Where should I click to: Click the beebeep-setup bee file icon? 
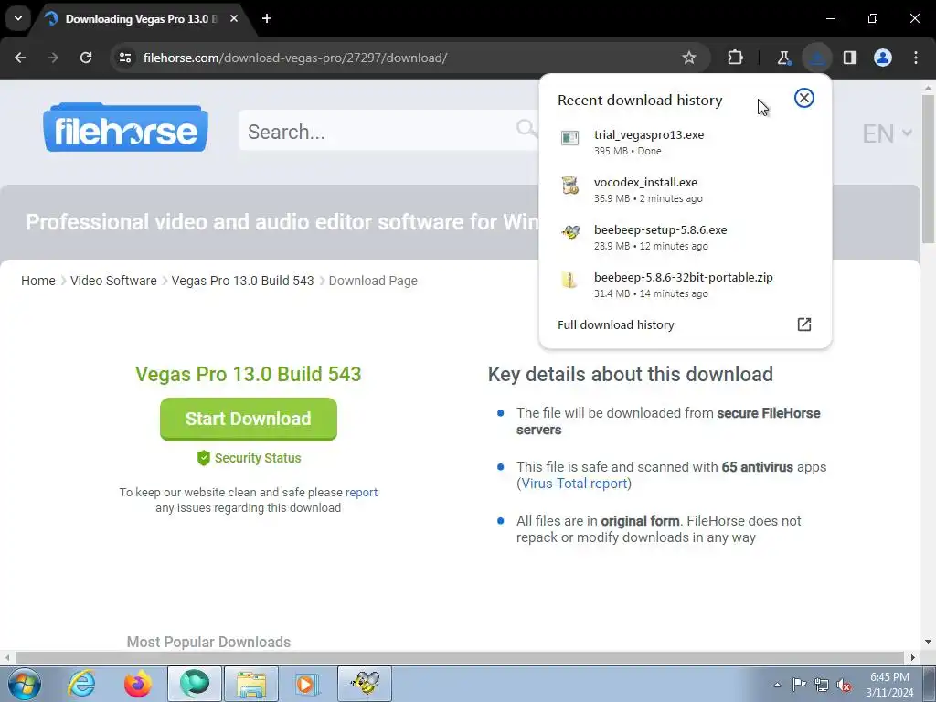coord(570,233)
